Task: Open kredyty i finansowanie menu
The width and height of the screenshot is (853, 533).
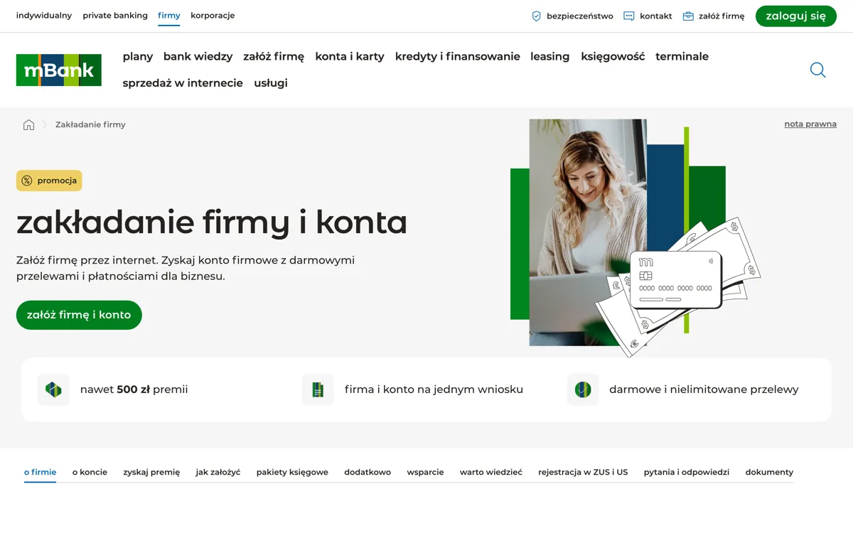Action: point(458,56)
